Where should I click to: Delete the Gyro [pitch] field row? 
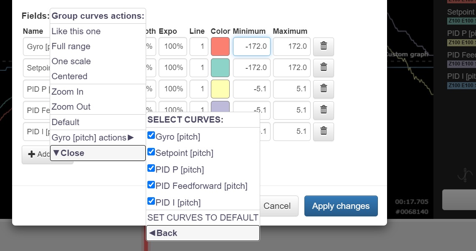[x=323, y=46]
